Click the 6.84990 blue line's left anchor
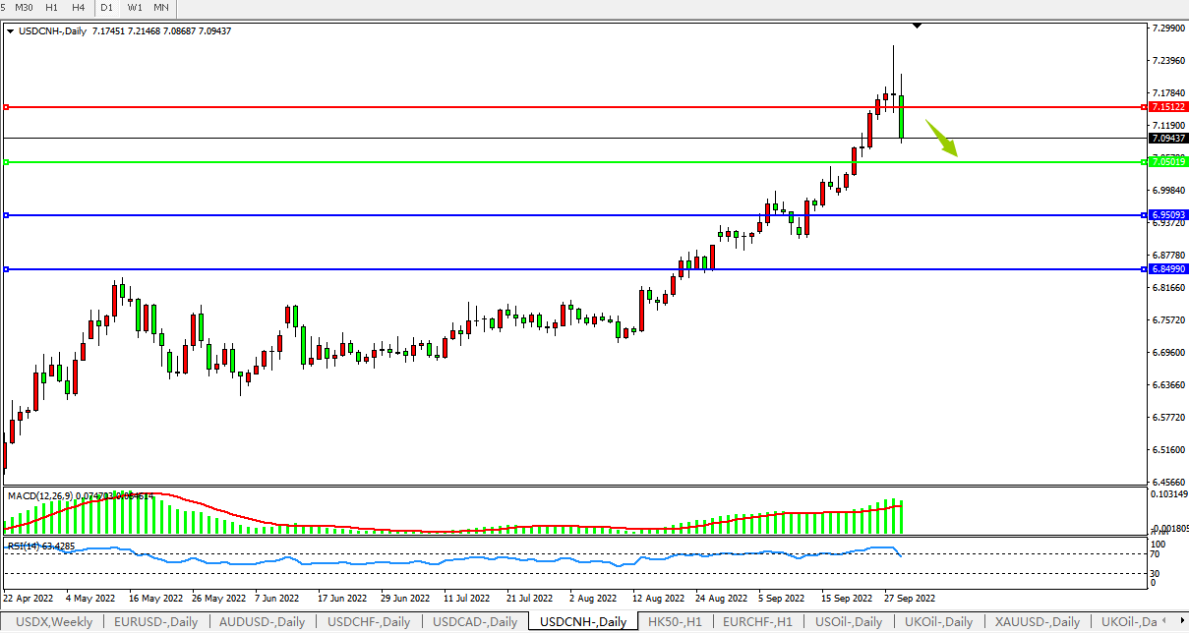This screenshot has height=633, width=1189. pyautogui.click(x=6, y=269)
